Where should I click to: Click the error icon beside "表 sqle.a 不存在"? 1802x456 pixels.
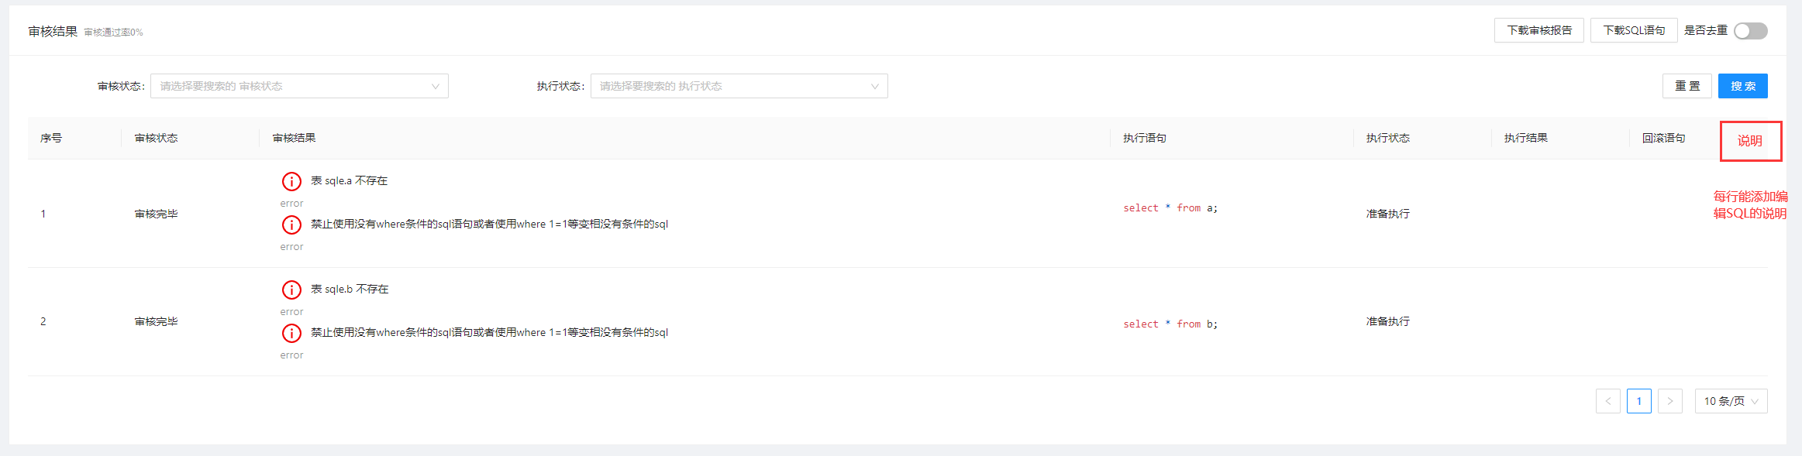pos(291,180)
